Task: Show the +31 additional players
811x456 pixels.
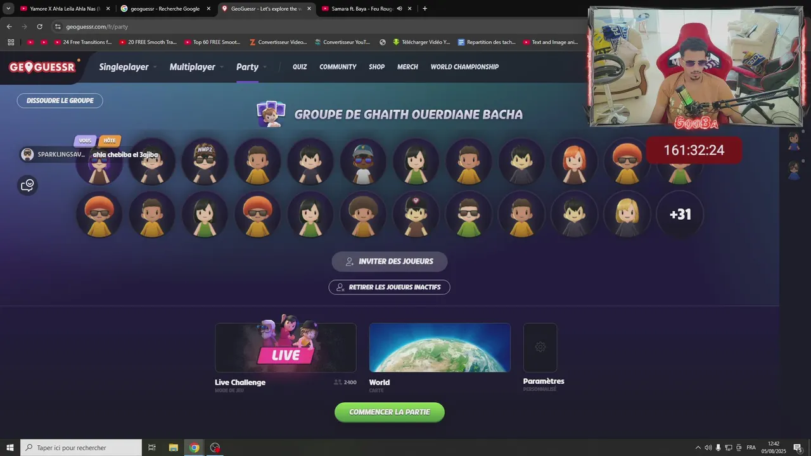Action: pyautogui.click(x=680, y=214)
